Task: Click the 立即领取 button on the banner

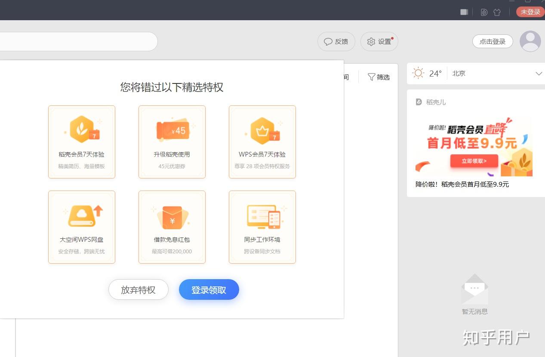Action: (474, 161)
